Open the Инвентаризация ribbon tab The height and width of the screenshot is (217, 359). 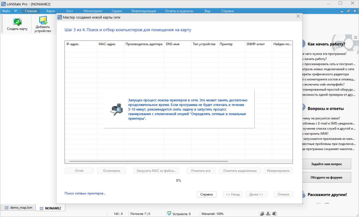click(x=144, y=11)
